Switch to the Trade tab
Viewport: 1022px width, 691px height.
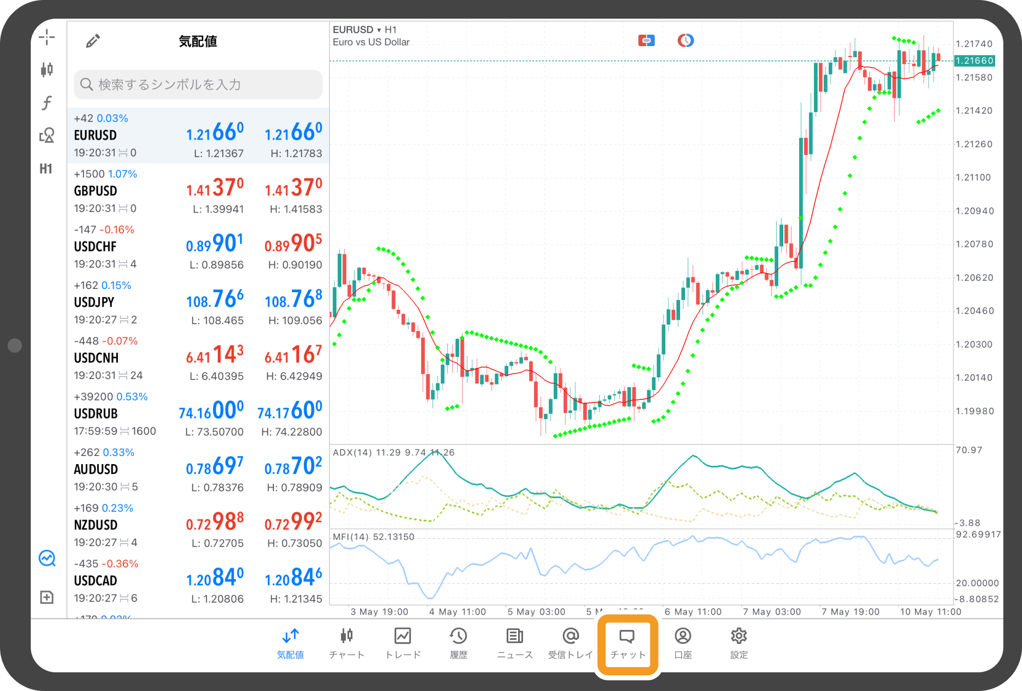[403, 644]
